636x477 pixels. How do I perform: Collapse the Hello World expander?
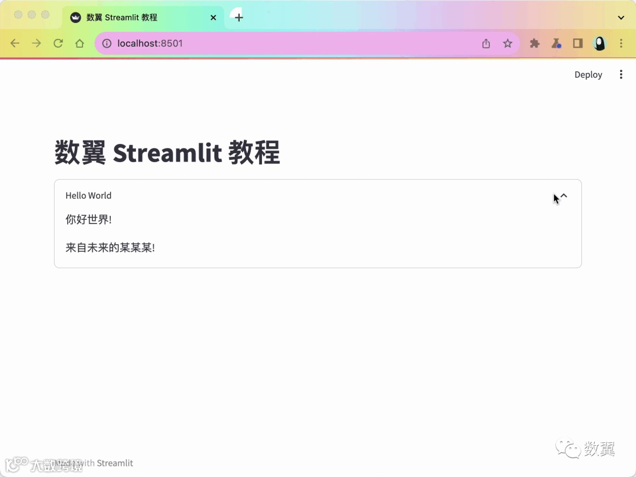click(x=564, y=196)
